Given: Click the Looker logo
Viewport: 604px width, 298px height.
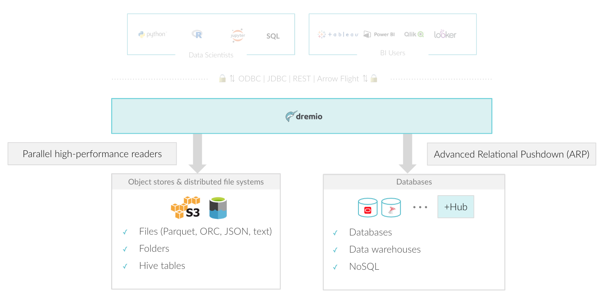Looking at the screenshot, I should tap(445, 34).
